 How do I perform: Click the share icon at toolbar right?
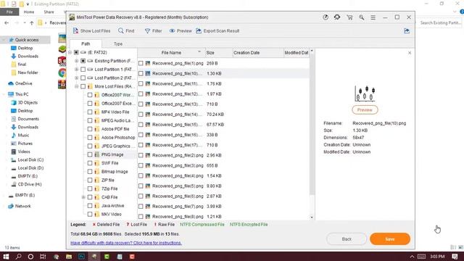click(x=407, y=30)
